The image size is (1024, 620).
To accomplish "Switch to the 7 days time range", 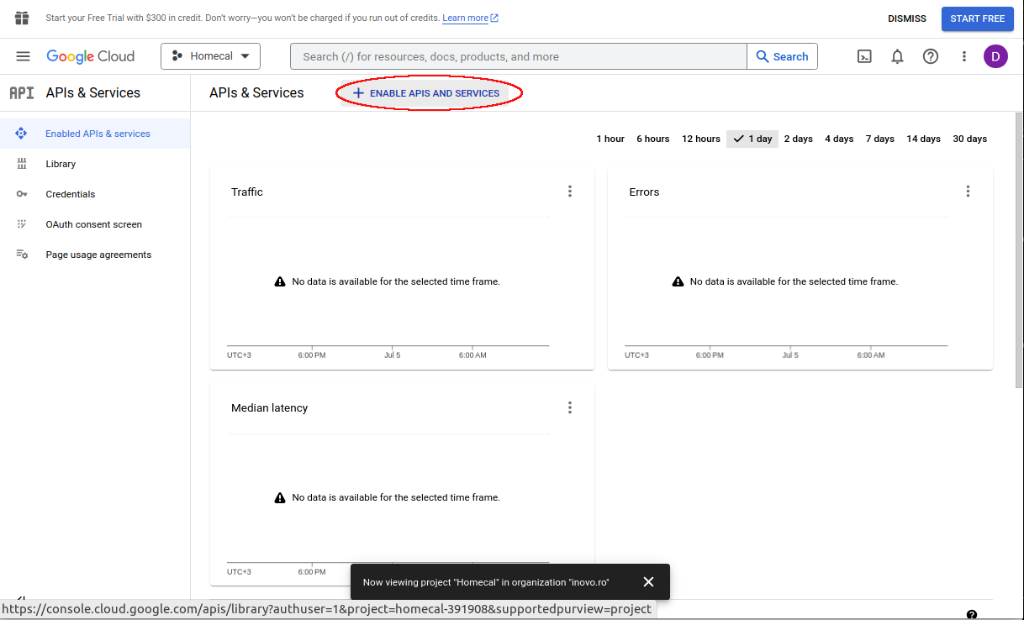I will [879, 139].
